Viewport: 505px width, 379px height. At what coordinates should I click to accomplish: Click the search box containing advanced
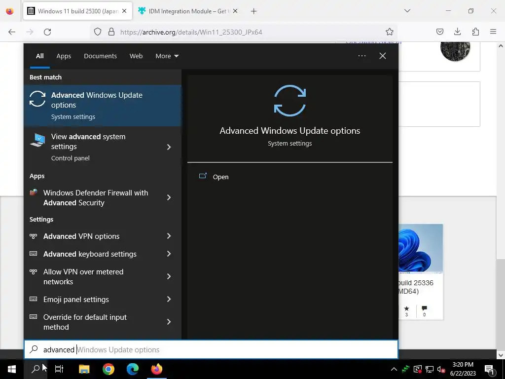211,350
